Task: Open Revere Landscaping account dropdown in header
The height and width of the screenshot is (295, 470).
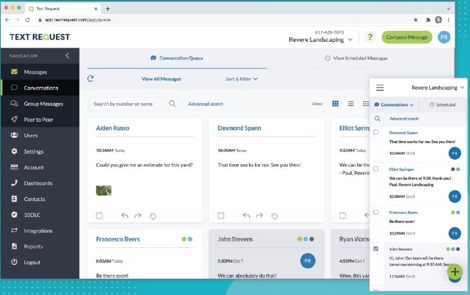Action: (321, 39)
